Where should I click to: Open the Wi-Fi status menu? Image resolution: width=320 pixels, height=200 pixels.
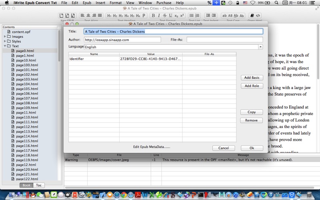253,3
